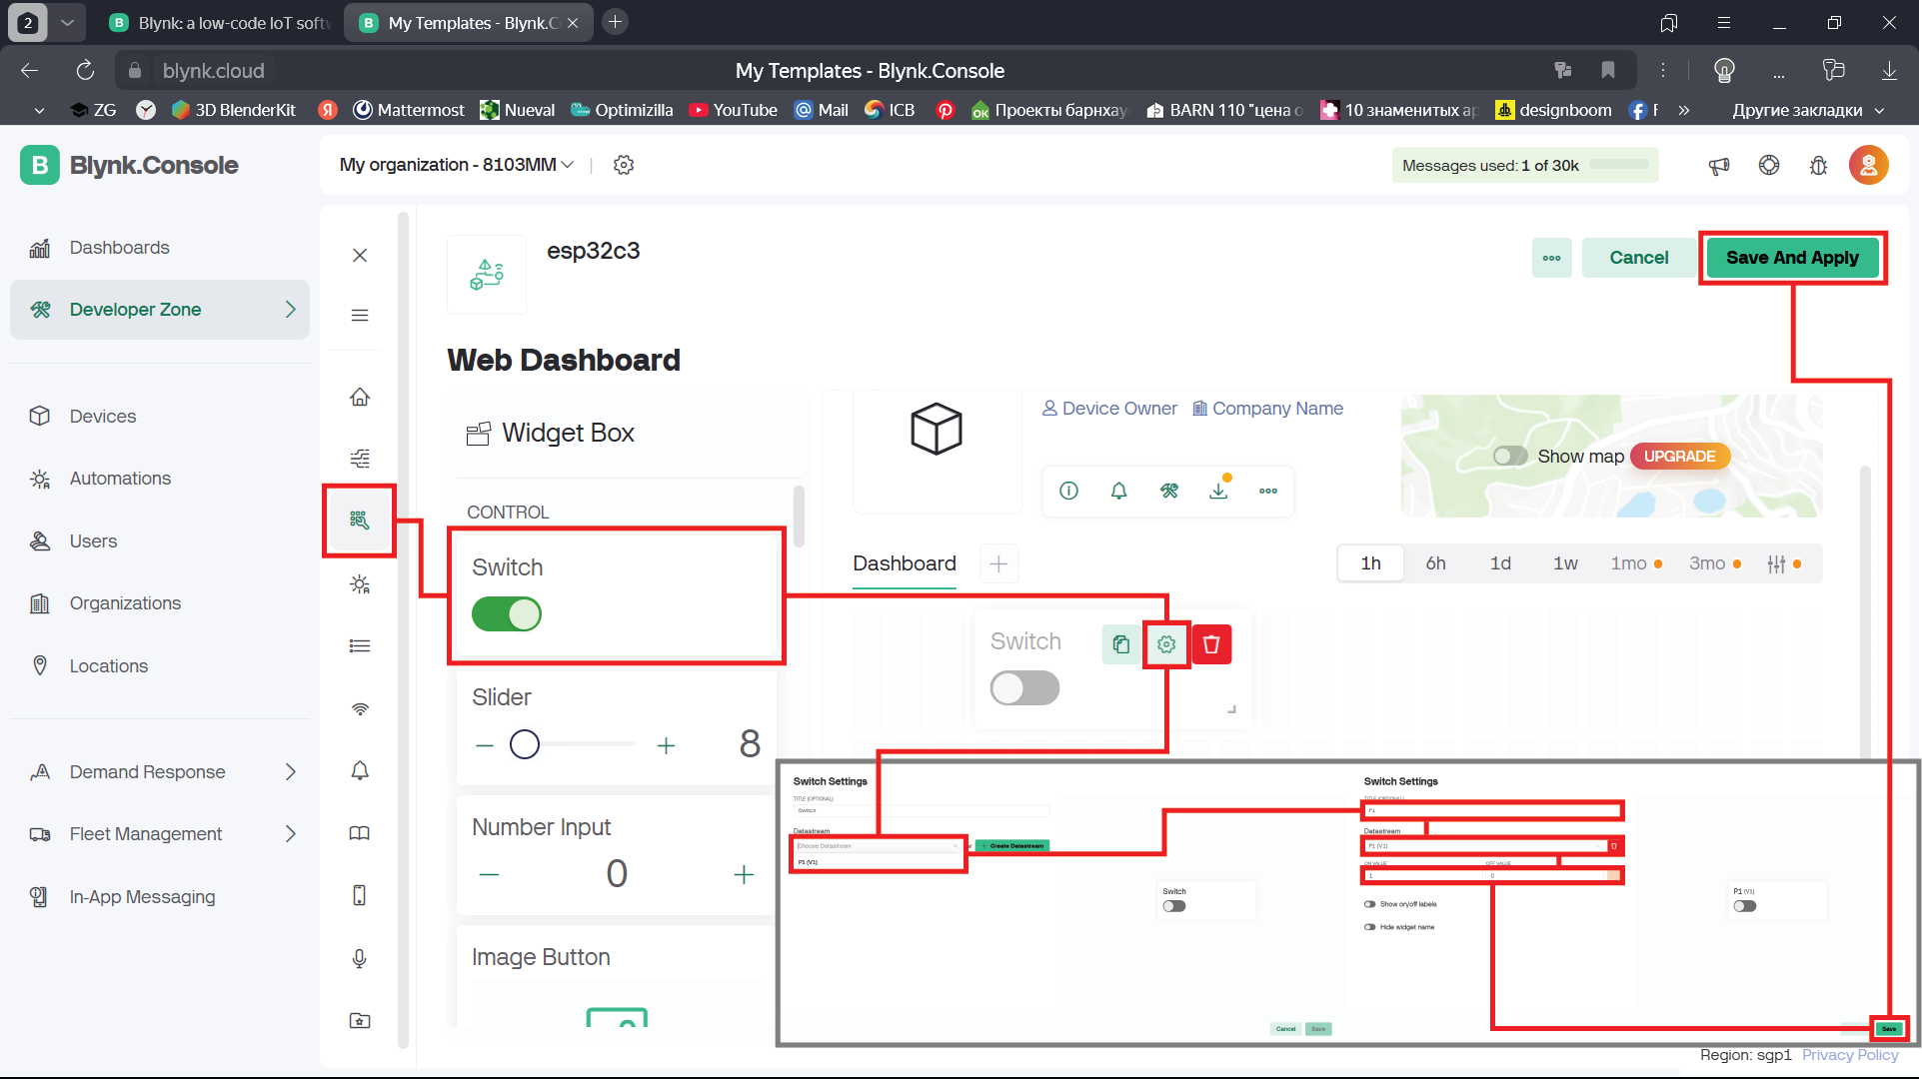The image size is (1922, 1079).
Task: Select the 1d time range
Action: (1501, 564)
